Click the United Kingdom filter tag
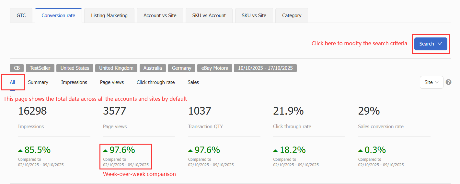Screen dimensions: 460x184 [x=116, y=68]
